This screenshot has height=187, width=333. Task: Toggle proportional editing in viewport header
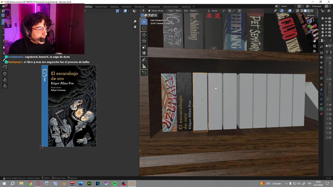pyautogui.click(x=240, y=11)
